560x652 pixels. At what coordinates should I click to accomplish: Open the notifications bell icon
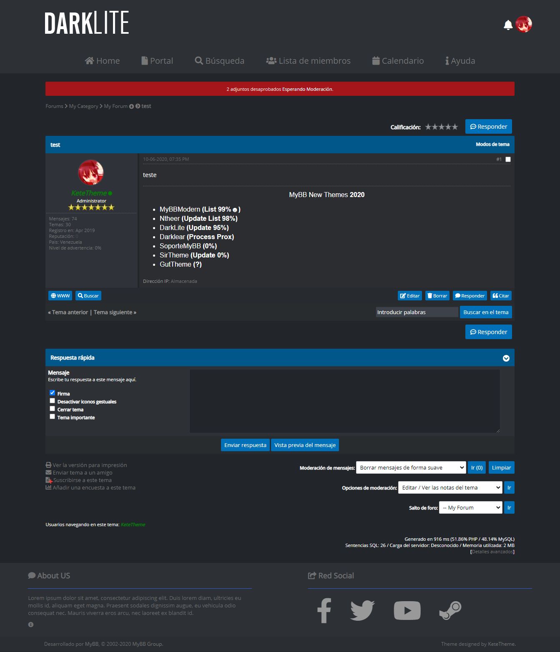508,25
